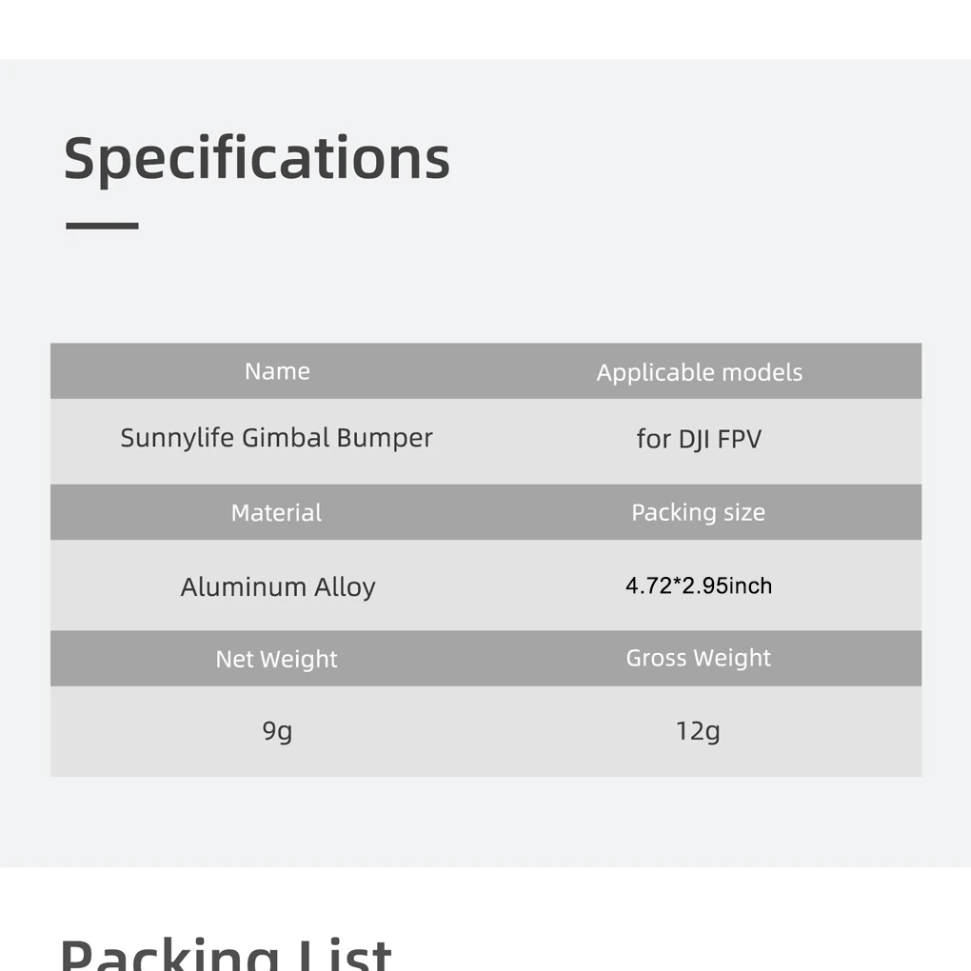The width and height of the screenshot is (971, 971).
Task: Click the word "Sunnylife" in the table
Action: [x=177, y=438]
